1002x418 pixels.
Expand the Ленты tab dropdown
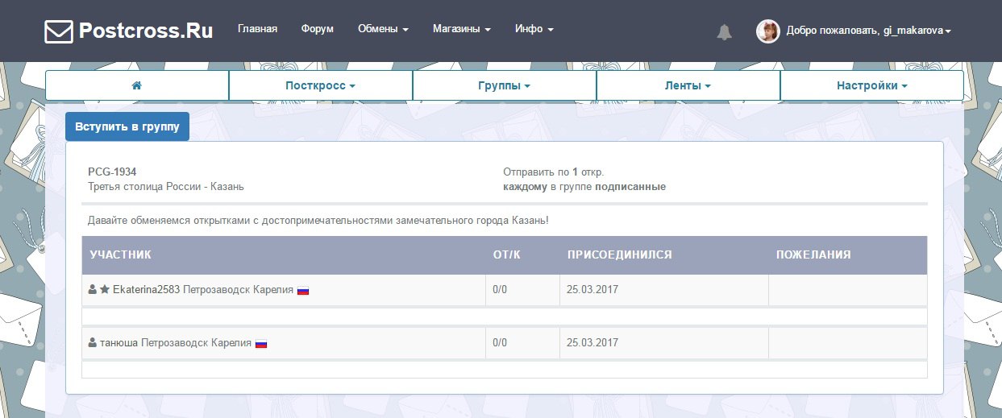click(688, 85)
